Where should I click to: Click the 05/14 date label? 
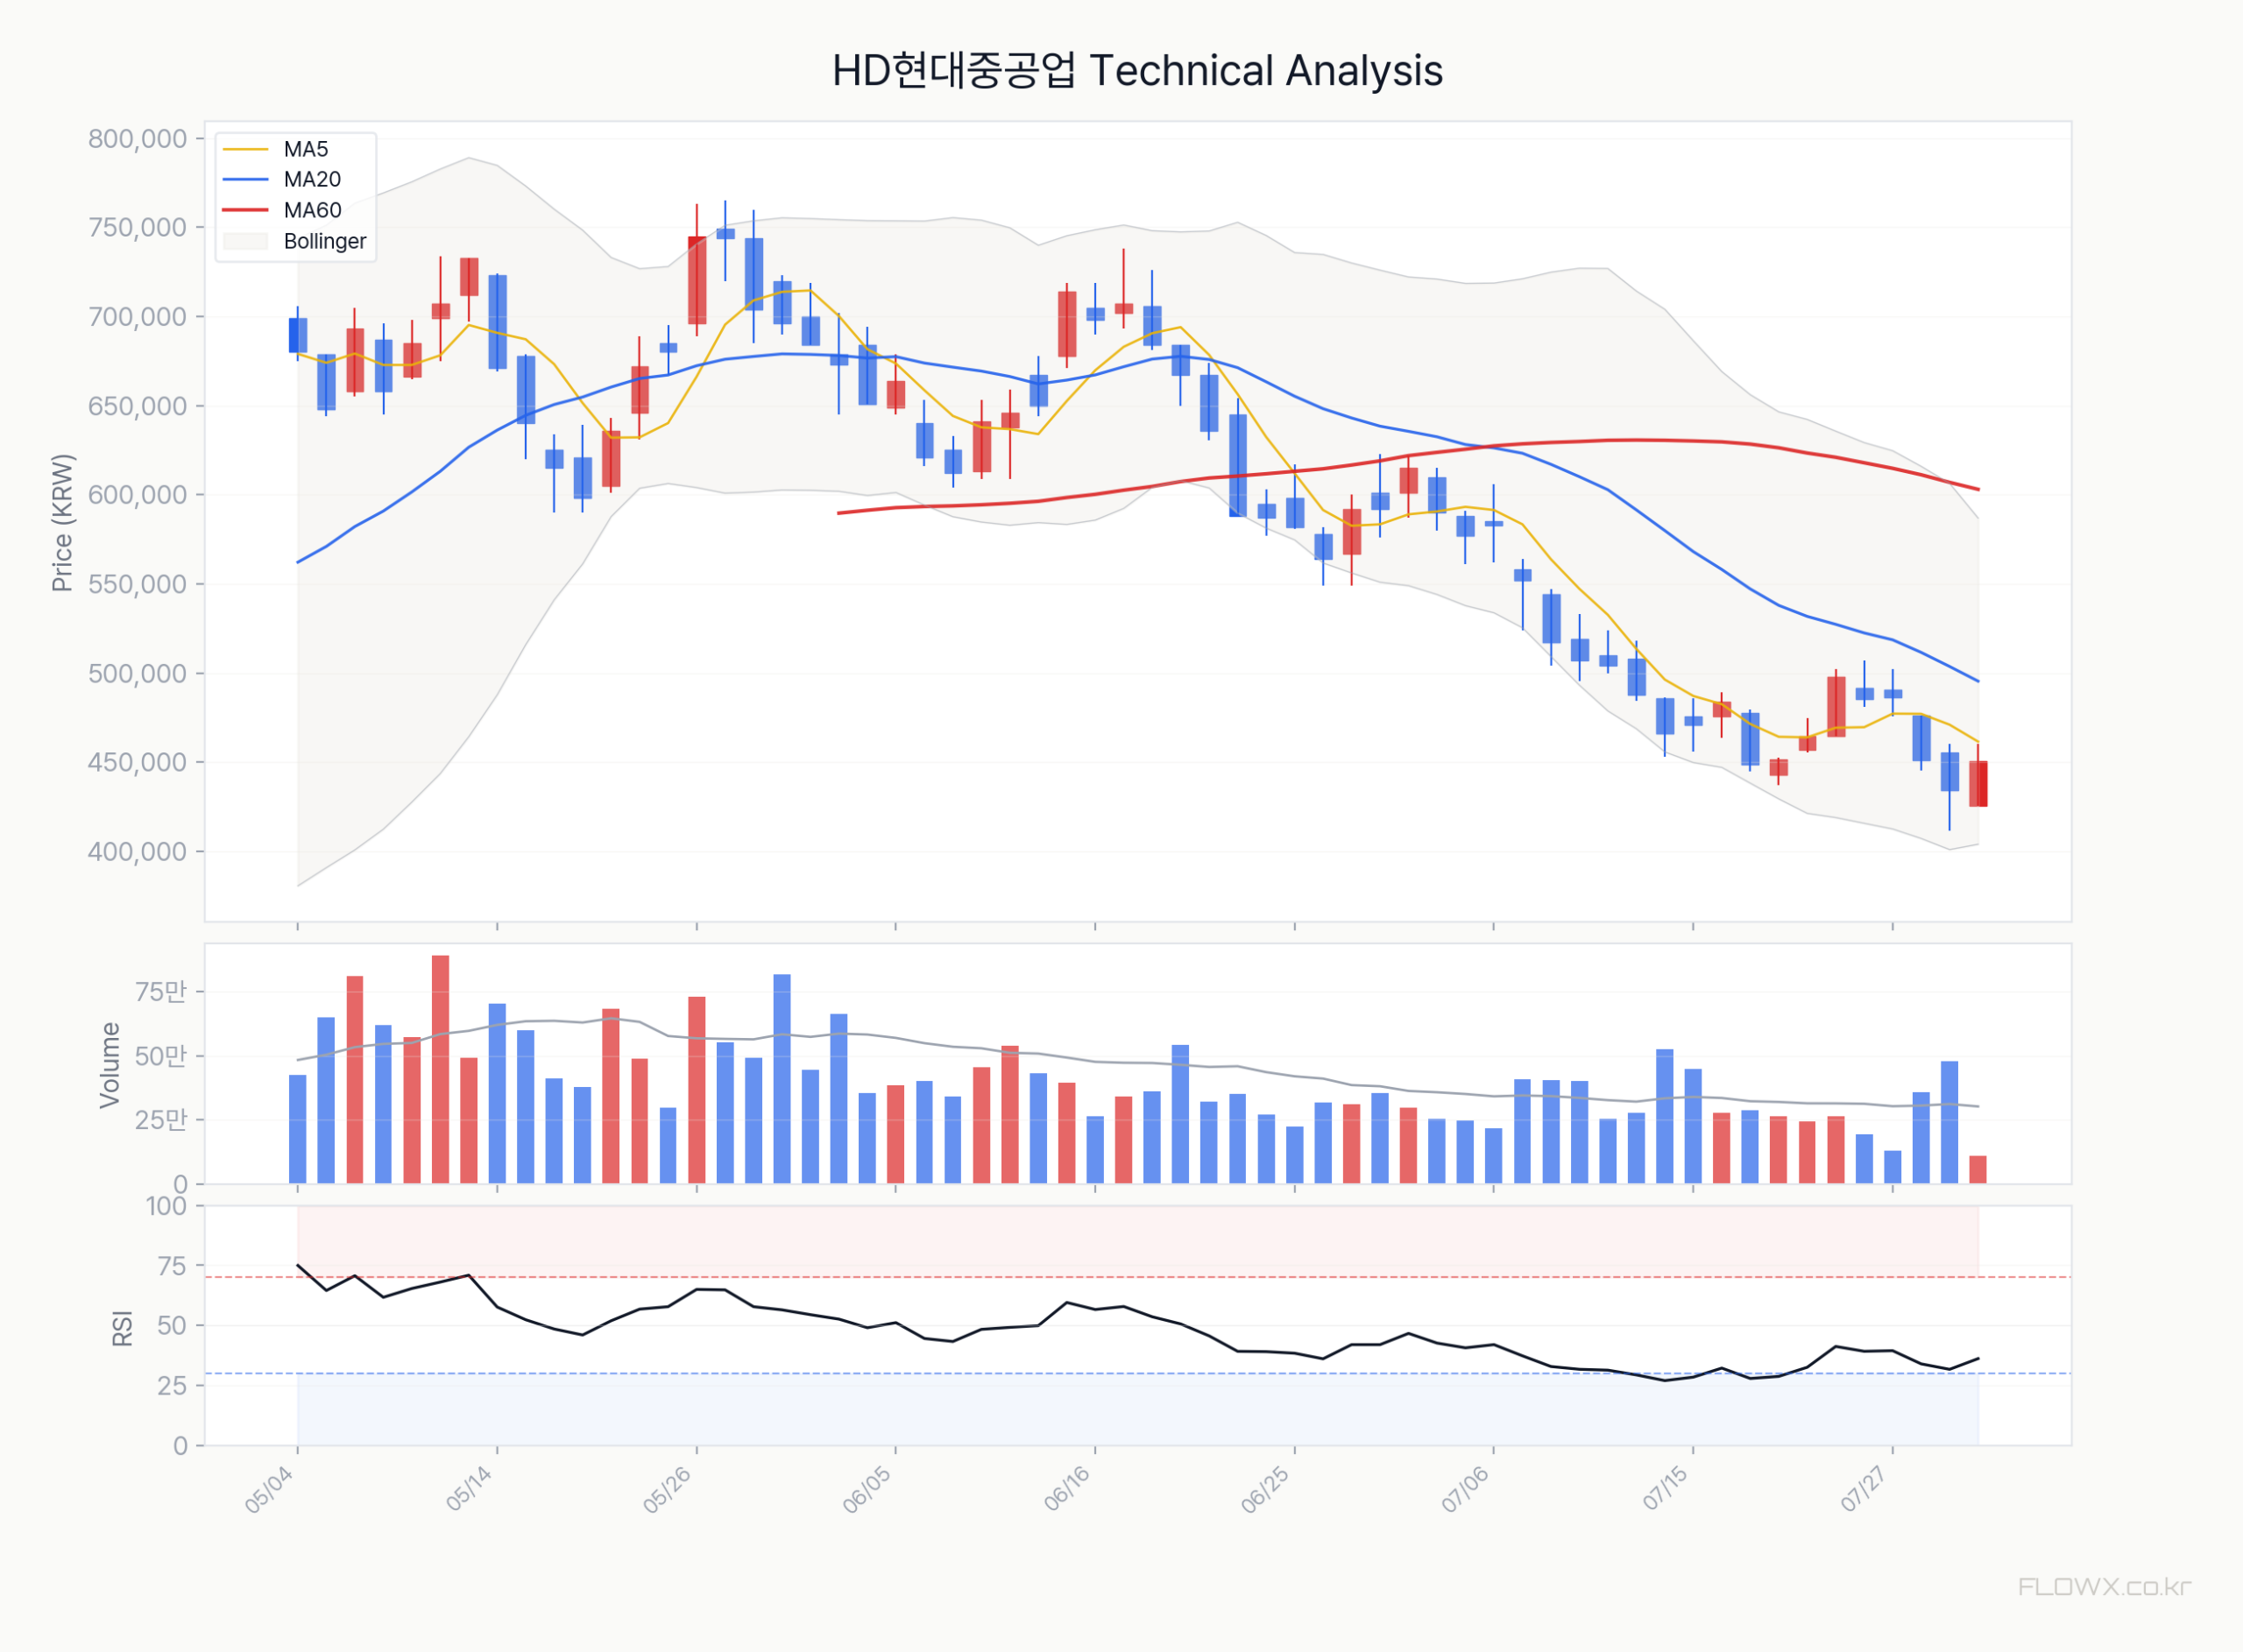click(x=469, y=1489)
